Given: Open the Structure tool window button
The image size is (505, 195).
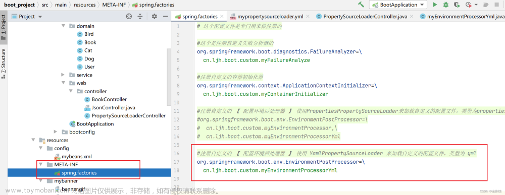Looking at the screenshot, I should 4,63.
